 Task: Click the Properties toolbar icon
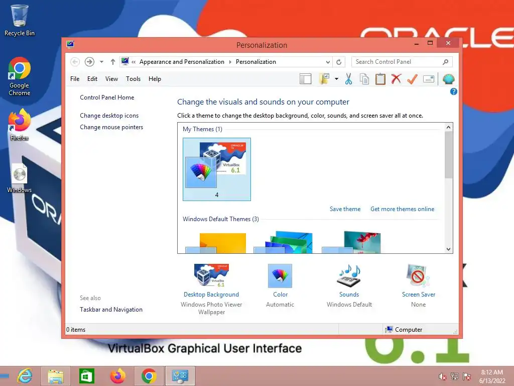(x=429, y=79)
